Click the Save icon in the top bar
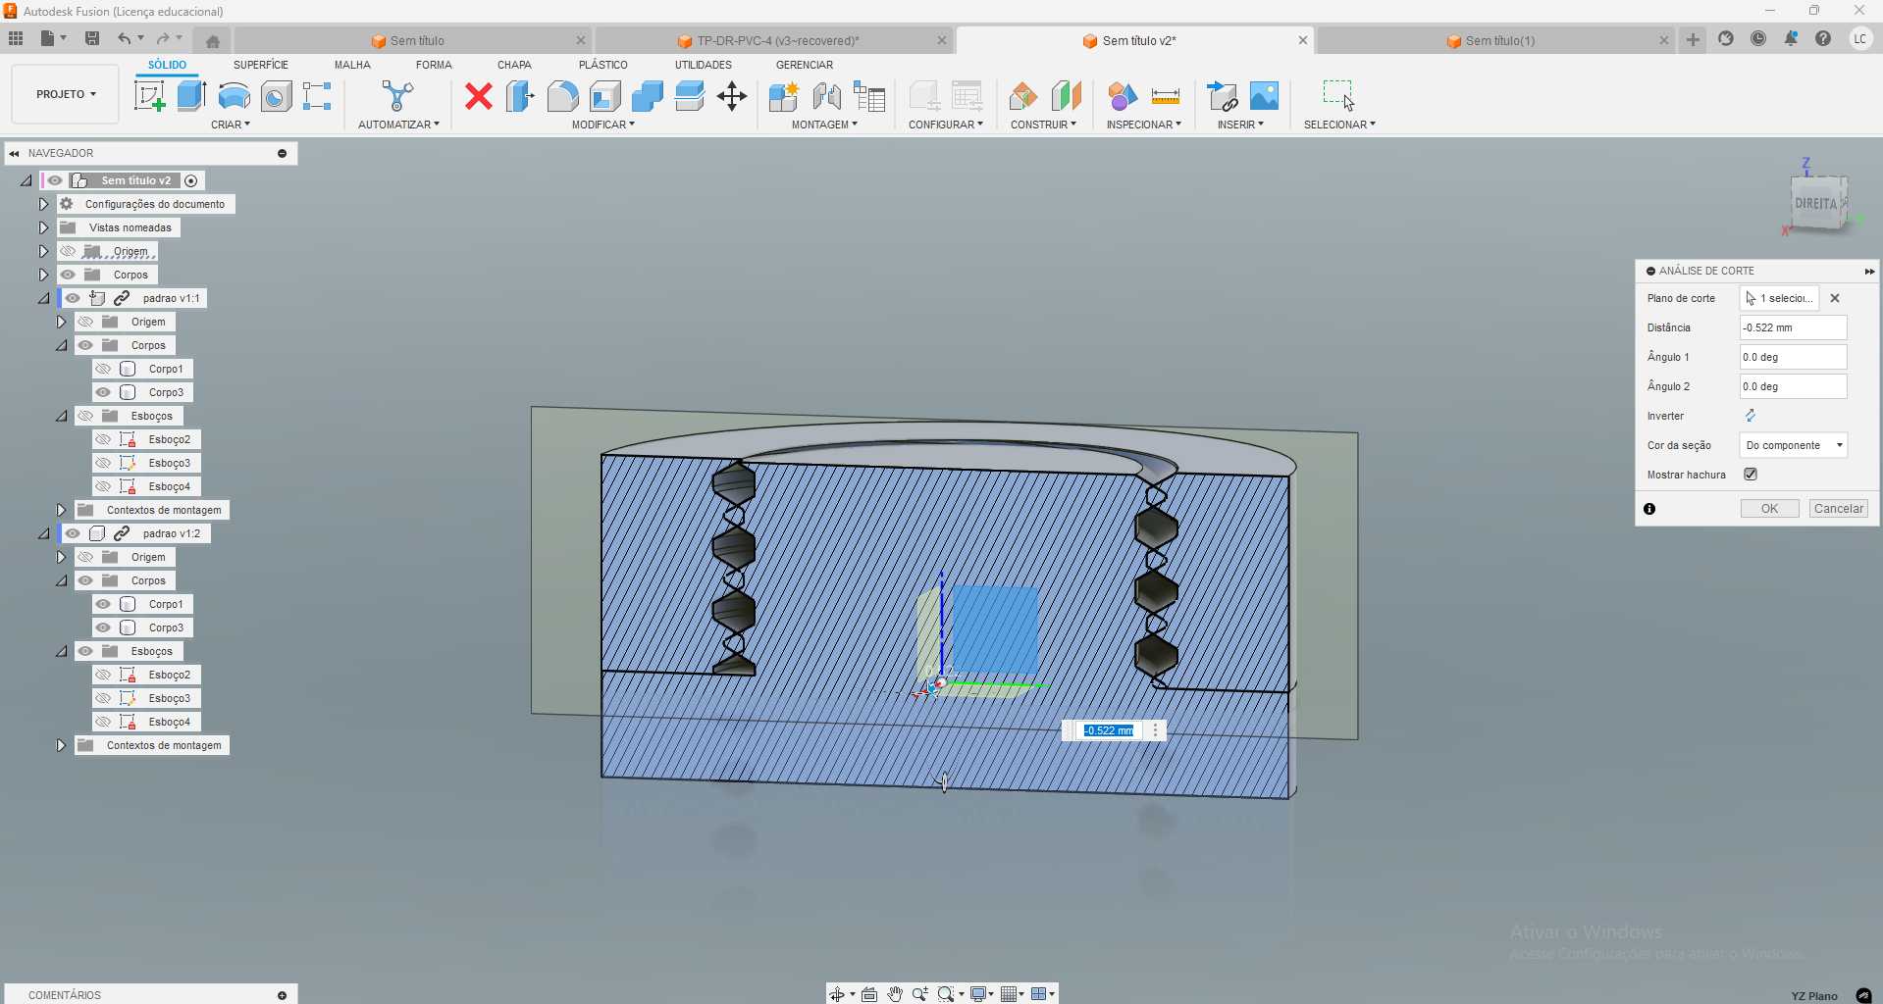This screenshot has height=1004, width=1883. 92,38
